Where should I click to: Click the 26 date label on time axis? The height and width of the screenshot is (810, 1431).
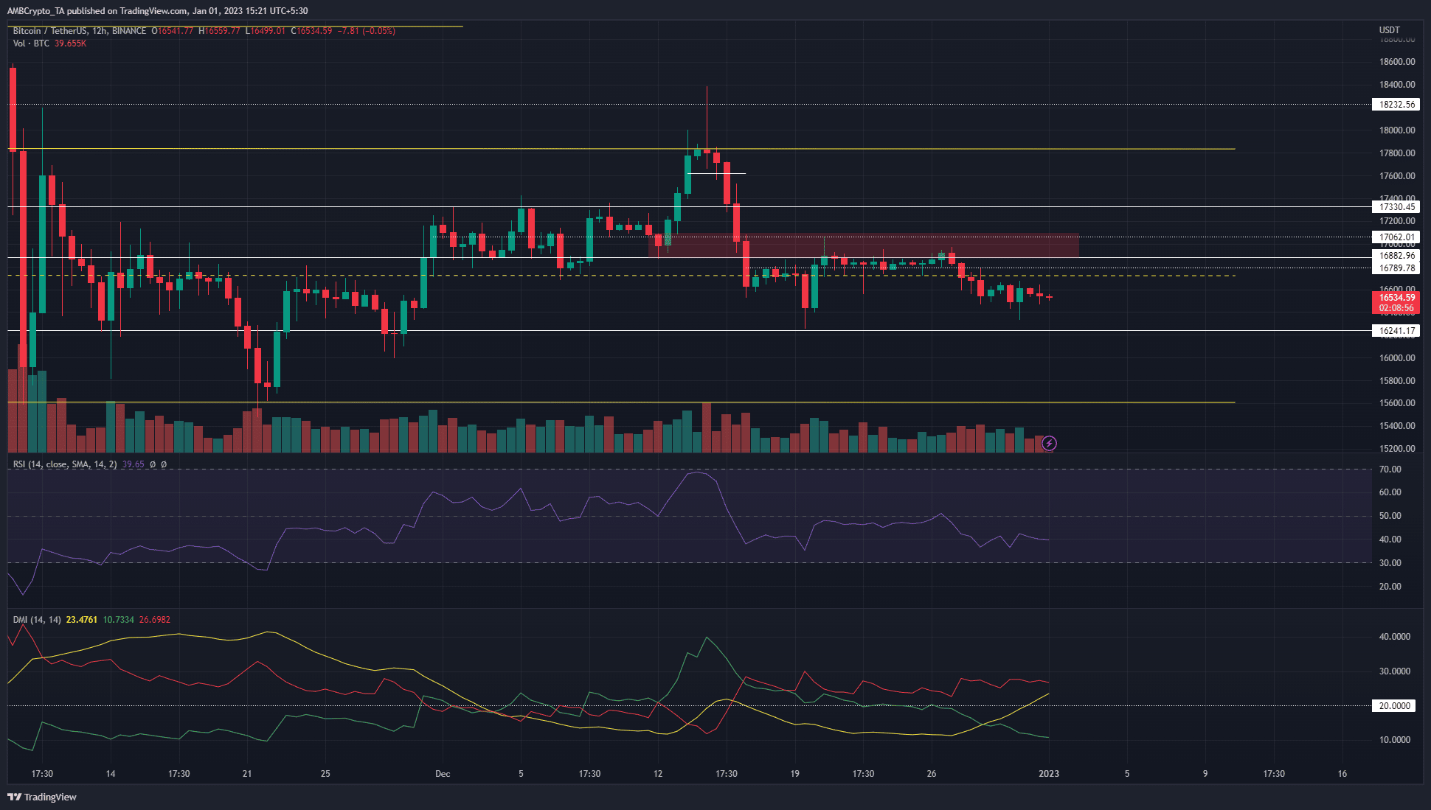click(x=932, y=774)
